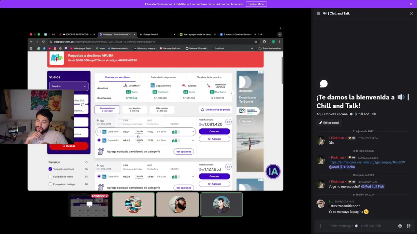The height and width of the screenshot is (234, 417).
Task: Favorite the 1.081.420 flight with heart icon
Action: [x=228, y=122]
